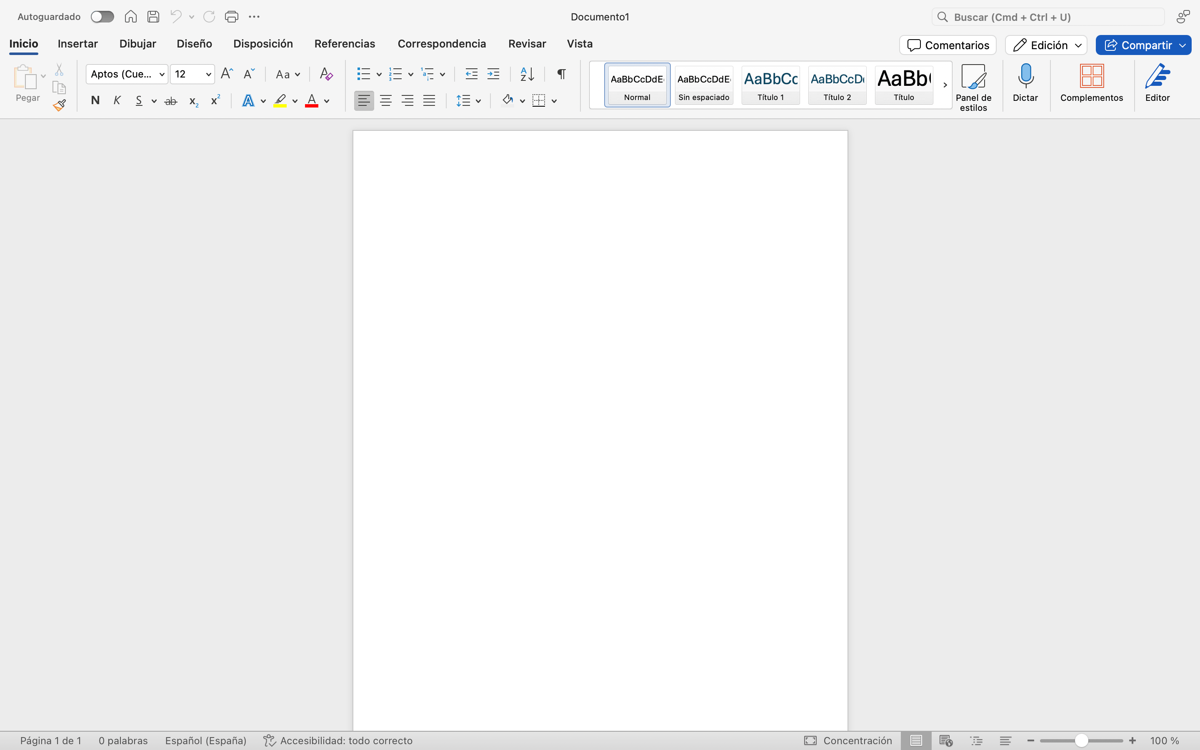The height and width of the screenshot is (750, 1200).
Task: Click the print icon in title bar
Action: (232, 17)
